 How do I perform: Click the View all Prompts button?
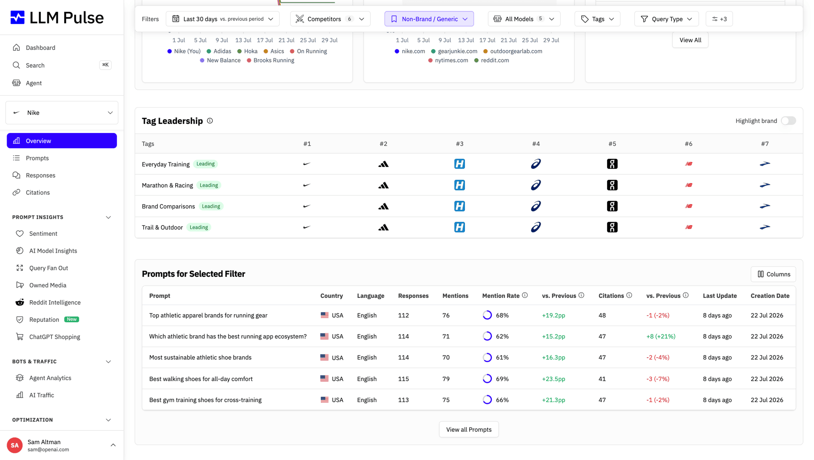(469, 429)
